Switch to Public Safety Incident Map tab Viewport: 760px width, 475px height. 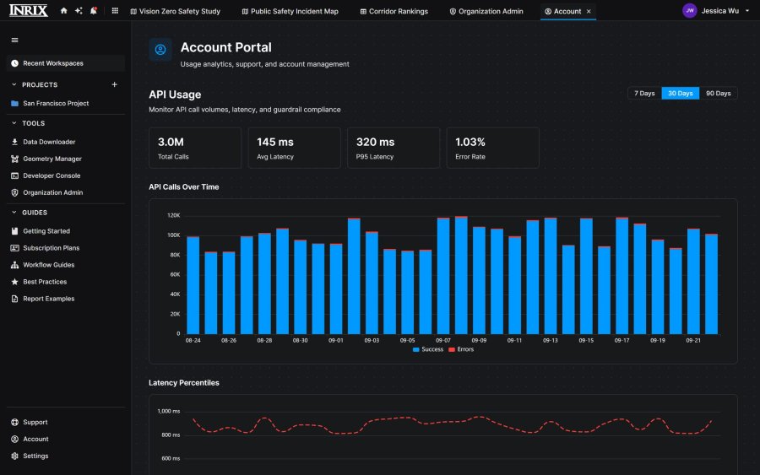pyautogui.click(x=290, y=11)
